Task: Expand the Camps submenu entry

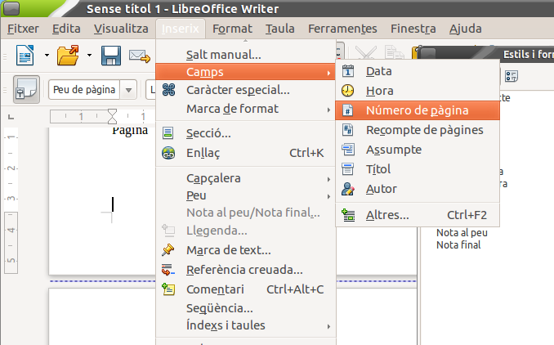Action: click(x=246, y=72)
